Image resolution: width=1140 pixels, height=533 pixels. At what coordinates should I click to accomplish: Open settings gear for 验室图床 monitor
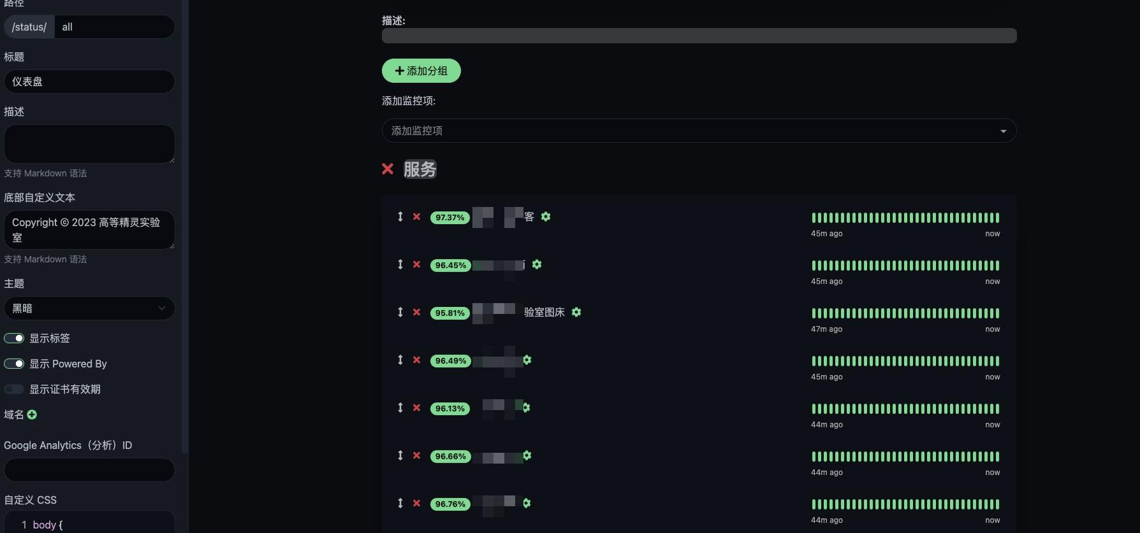[x=576, y=312]
